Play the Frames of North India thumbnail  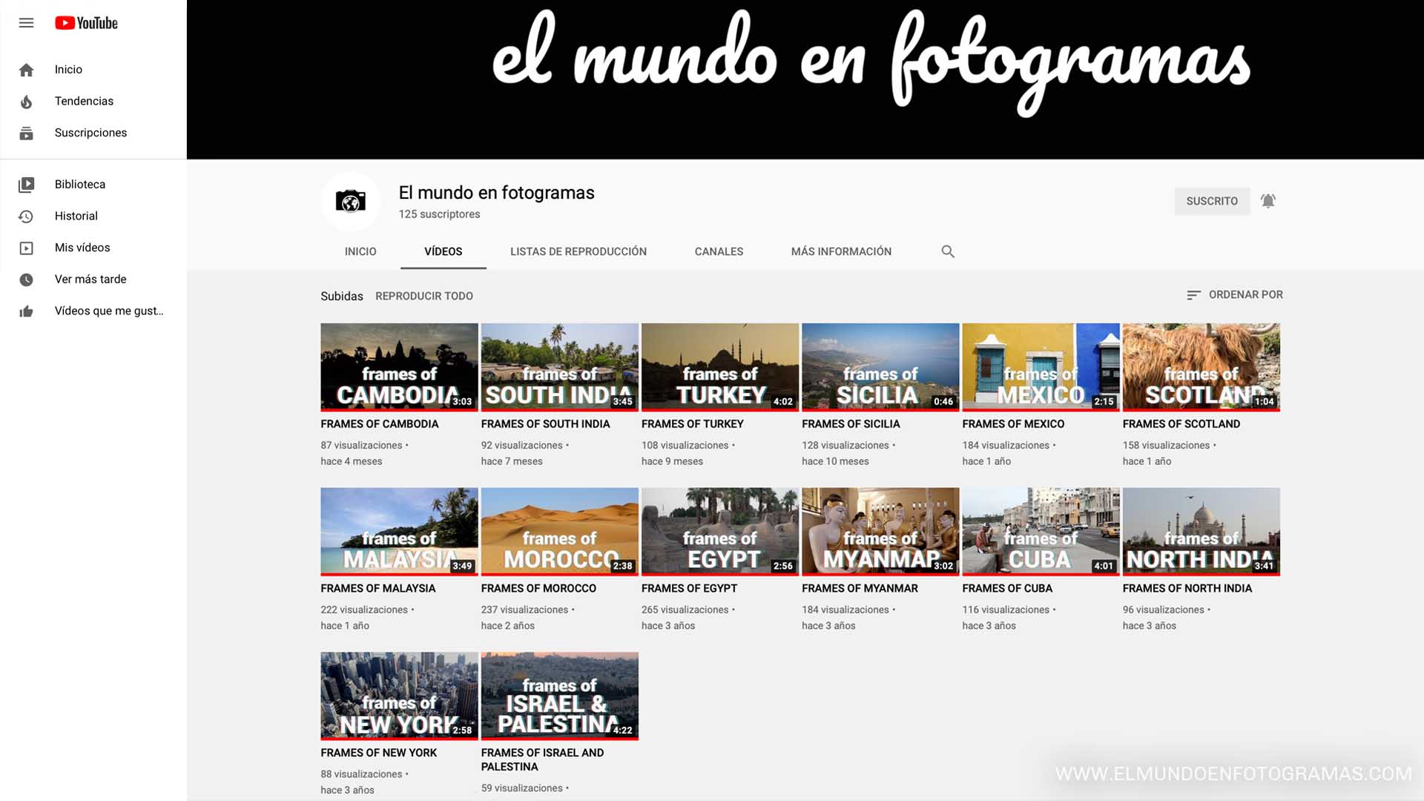click(1201, 532)
